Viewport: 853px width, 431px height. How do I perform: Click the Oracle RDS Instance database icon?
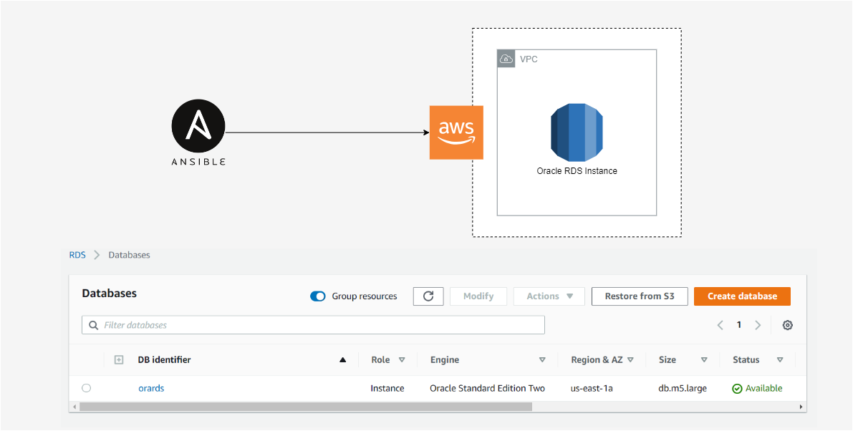tap(577, 132)
